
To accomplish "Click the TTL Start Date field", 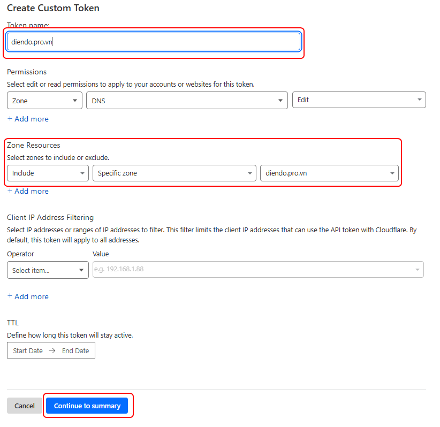I will click(x=28, y=350).
